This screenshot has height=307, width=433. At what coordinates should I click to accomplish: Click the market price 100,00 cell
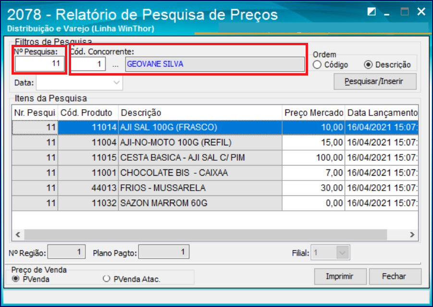click(x=313, y=158)
